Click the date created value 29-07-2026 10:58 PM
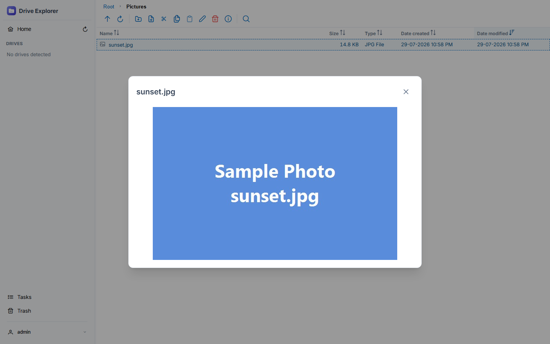Image resolution: width=550 pixels, height=344 pixels. [x=427, y=44]
